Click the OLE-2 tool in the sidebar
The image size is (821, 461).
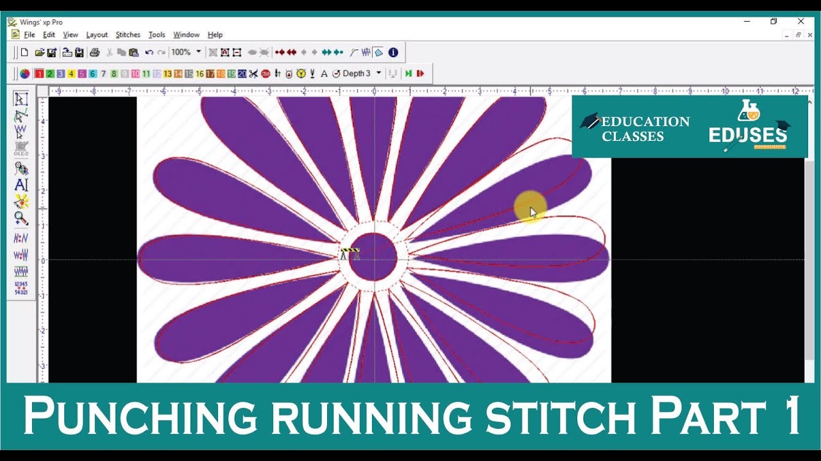click(21, 149)
